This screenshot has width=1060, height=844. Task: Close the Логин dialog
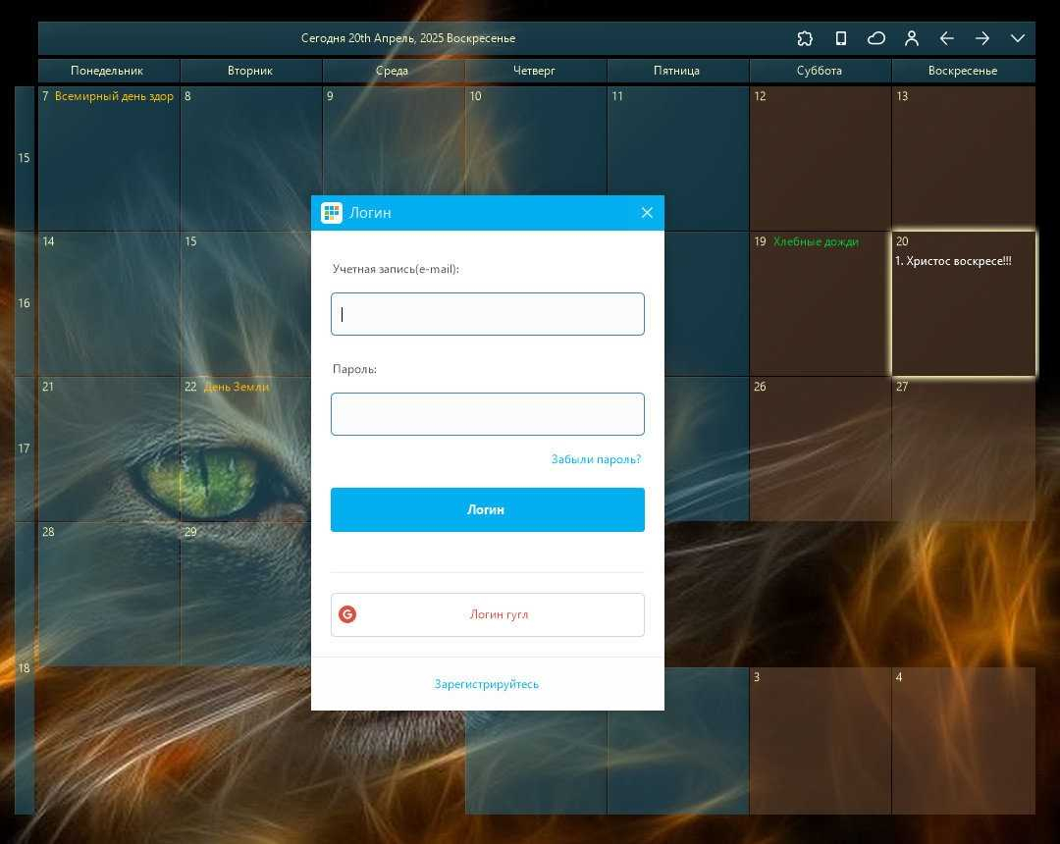point(647,213)
